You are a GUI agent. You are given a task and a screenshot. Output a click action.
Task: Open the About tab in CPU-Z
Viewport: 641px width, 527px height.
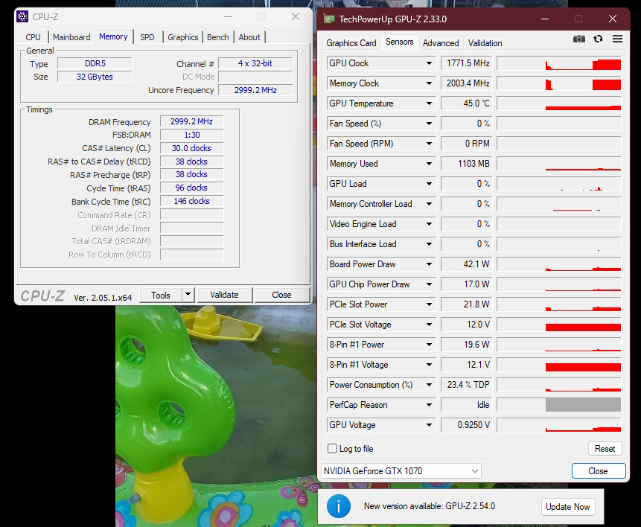249,37
